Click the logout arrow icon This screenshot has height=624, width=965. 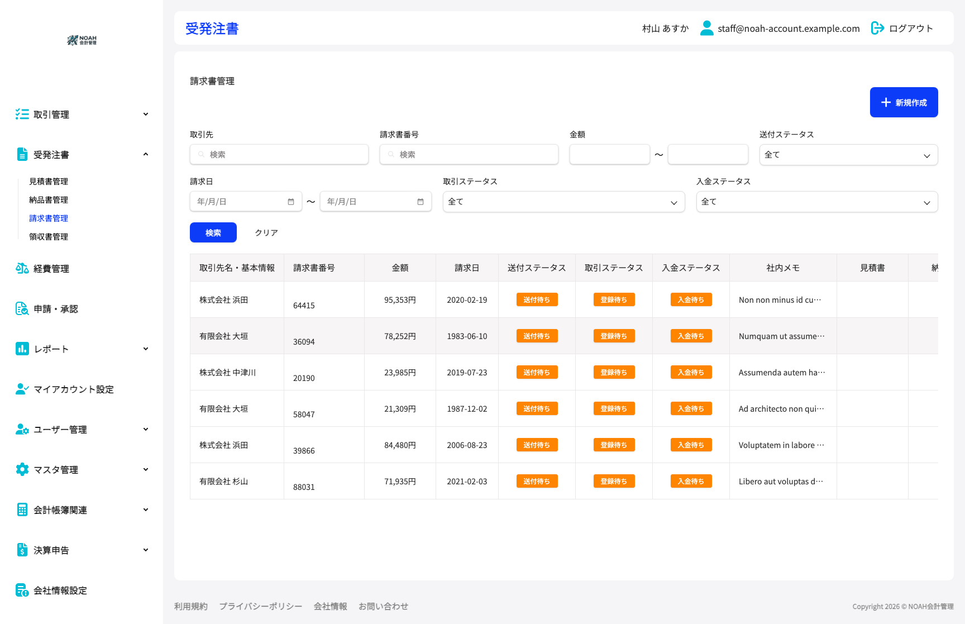click(x=877, y=28)
